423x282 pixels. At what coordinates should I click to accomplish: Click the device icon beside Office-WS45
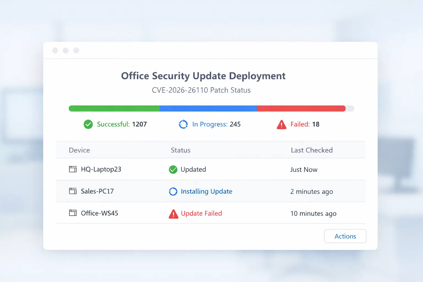pos(73,213)
